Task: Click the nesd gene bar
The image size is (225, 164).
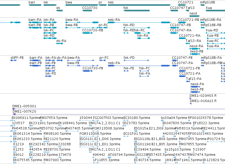Action: point(195,16)
